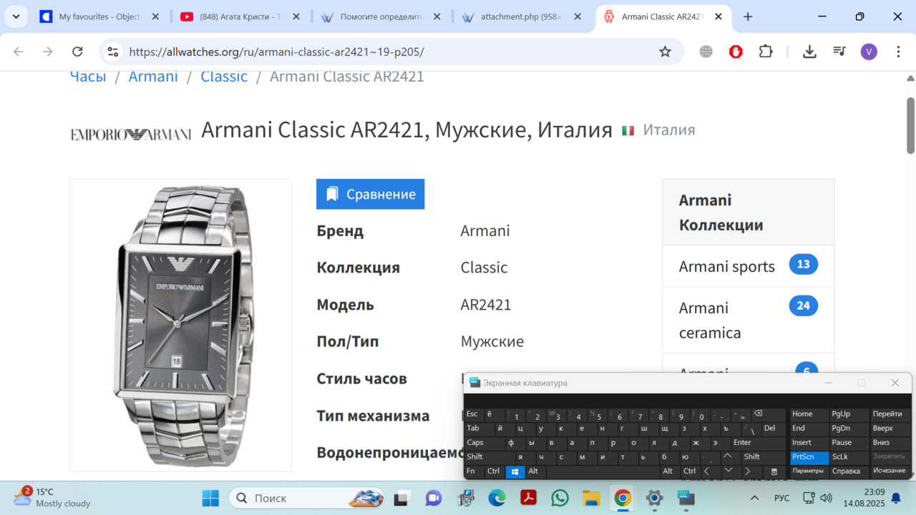Open Chrome three-dot menu
The image size is (916, 515).
pos(898,51)
